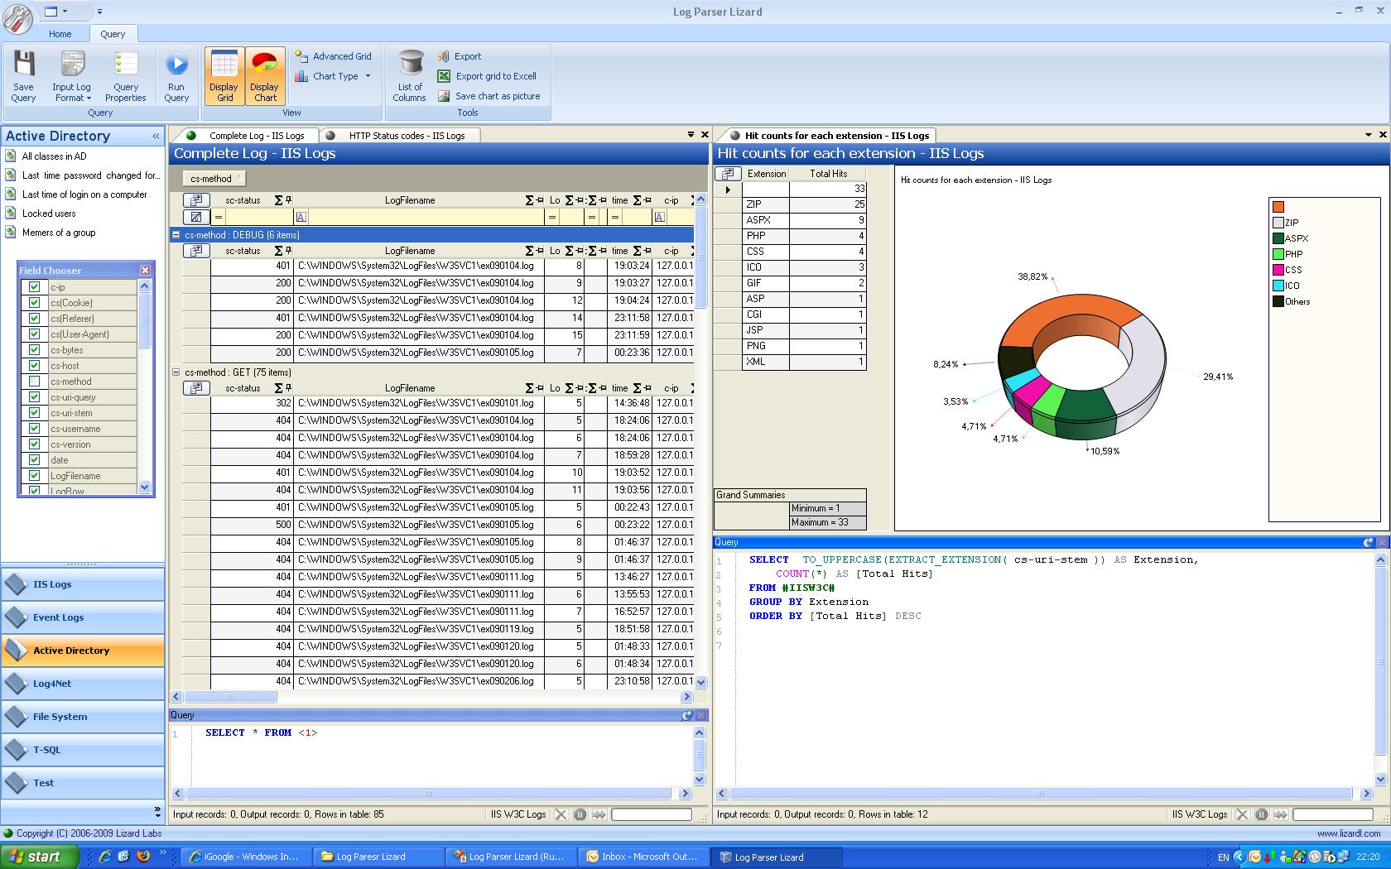
Task: Open the www.lizardl.com link
Action: tap(1348, 833)
